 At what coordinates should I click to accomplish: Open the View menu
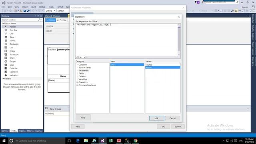pyautogui.click(x=17, y=7)
